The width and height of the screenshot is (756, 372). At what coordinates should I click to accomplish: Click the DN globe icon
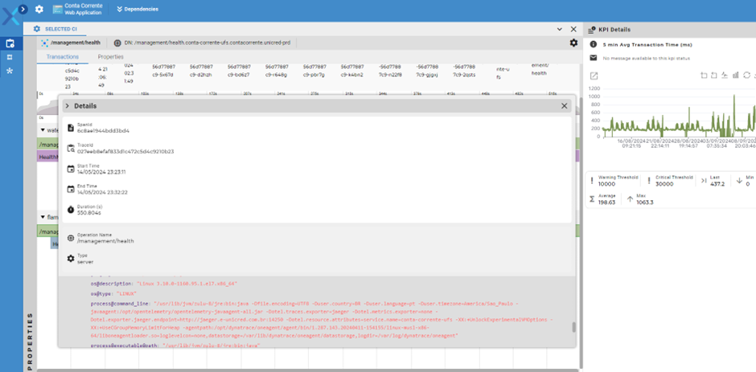tap(117, 43)
